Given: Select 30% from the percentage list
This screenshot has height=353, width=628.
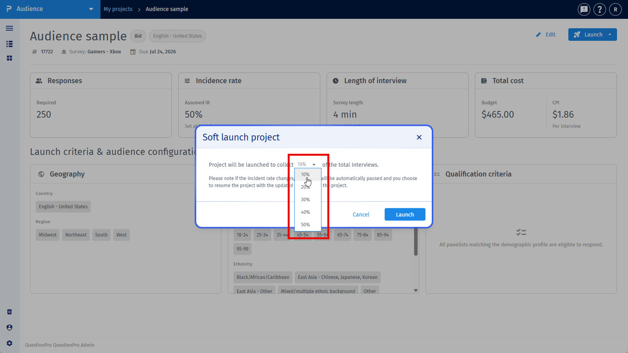Looking at the screenshot, I should (x=308, y=200).
